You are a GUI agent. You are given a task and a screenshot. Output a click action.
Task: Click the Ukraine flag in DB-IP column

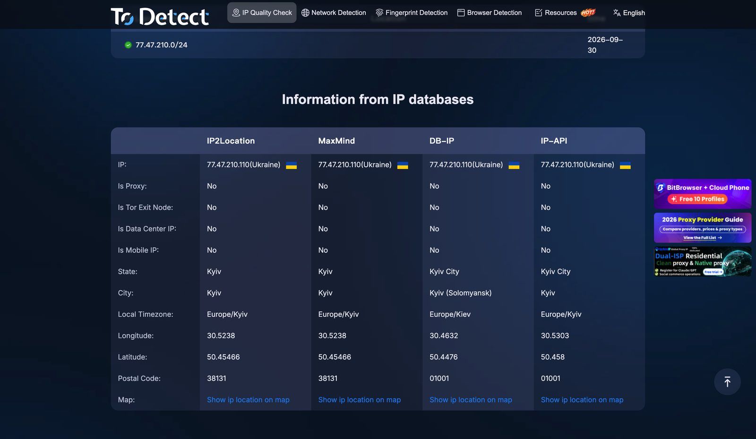pos(514,165)
